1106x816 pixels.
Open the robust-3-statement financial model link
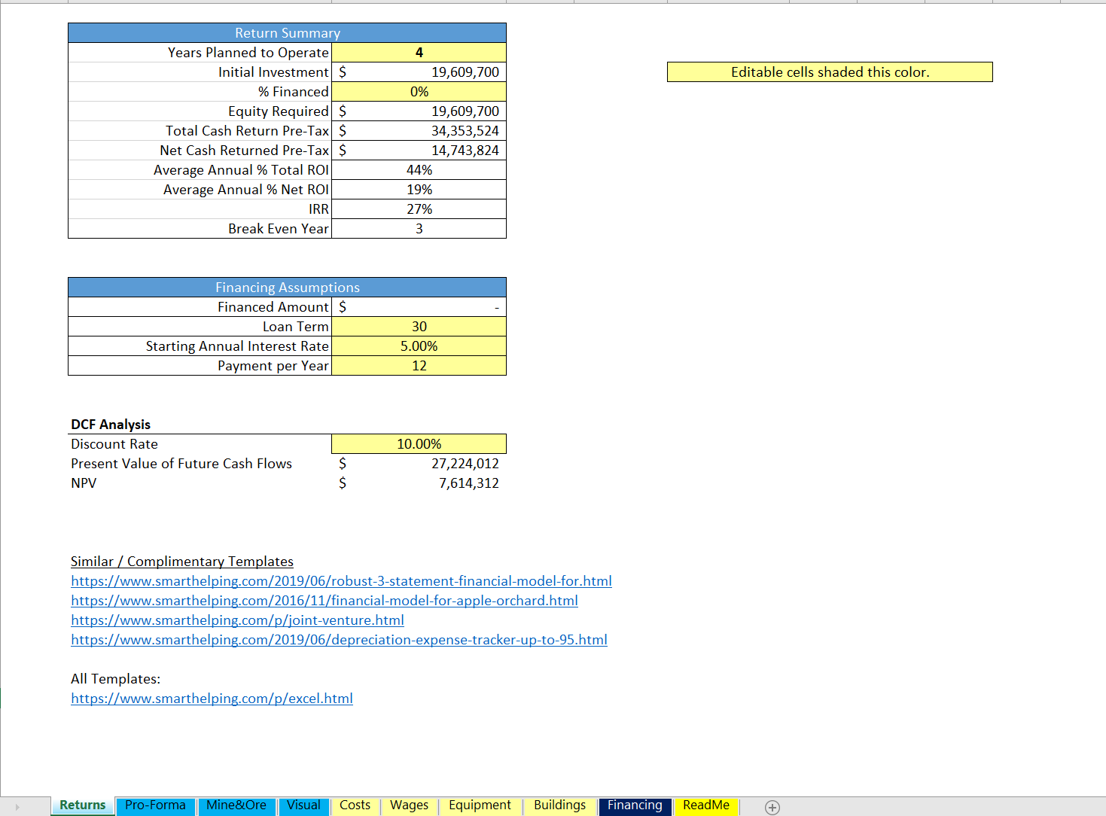point(341,580)
